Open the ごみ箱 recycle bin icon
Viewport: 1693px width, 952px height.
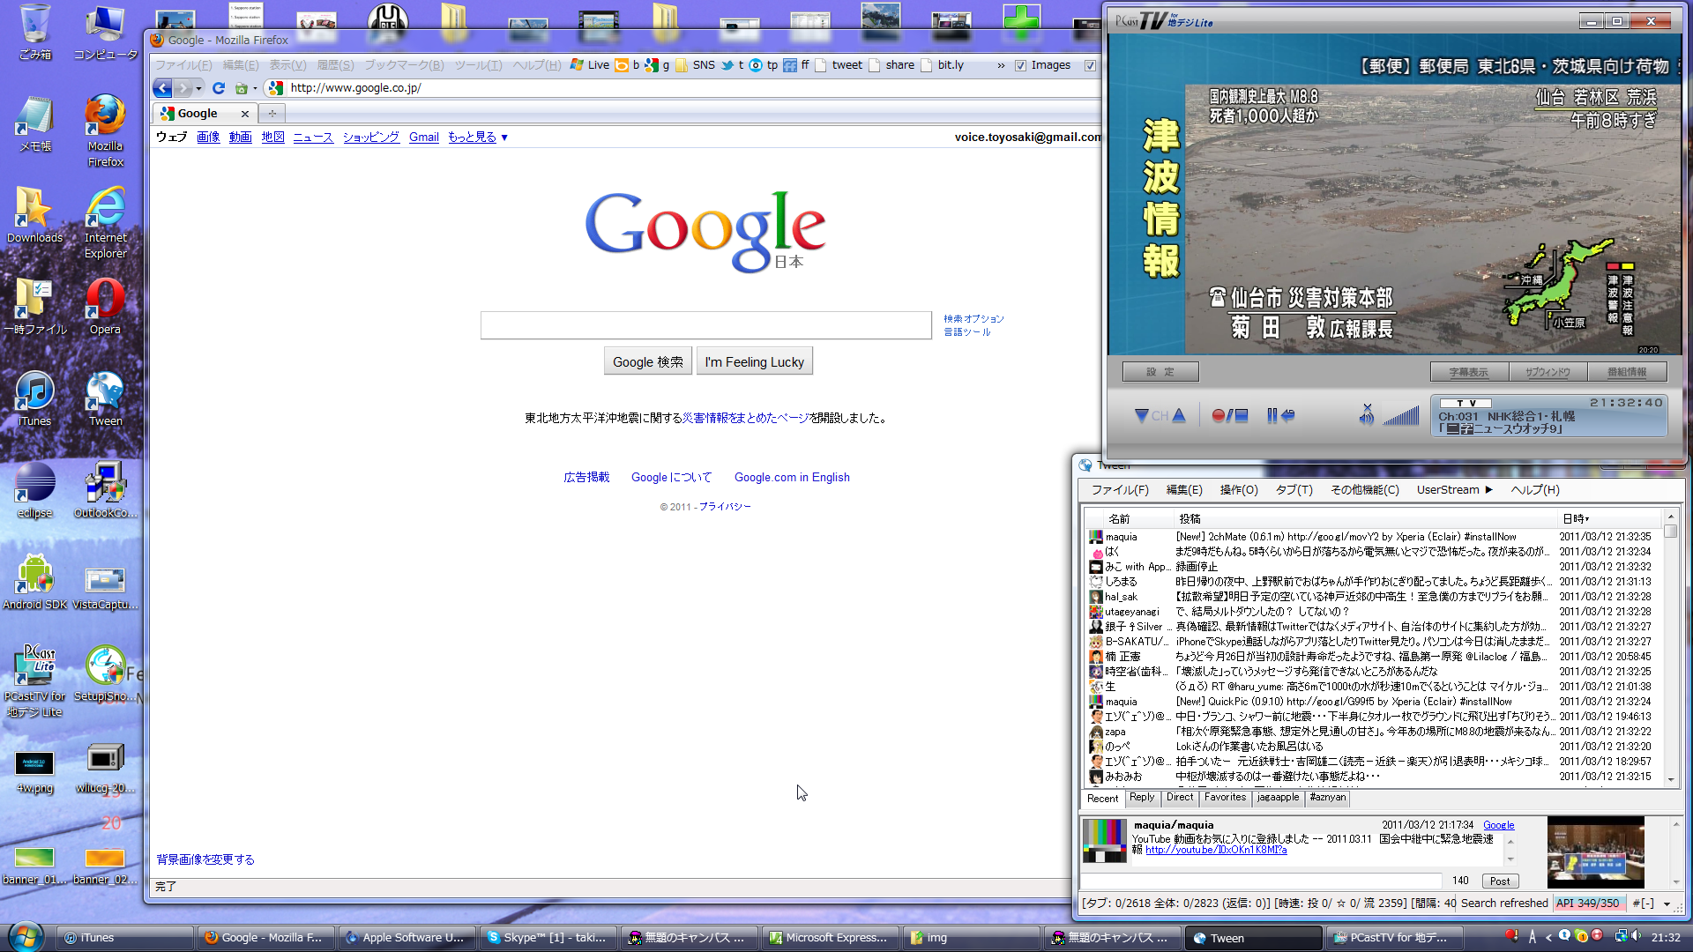click(x=34, y=32)
